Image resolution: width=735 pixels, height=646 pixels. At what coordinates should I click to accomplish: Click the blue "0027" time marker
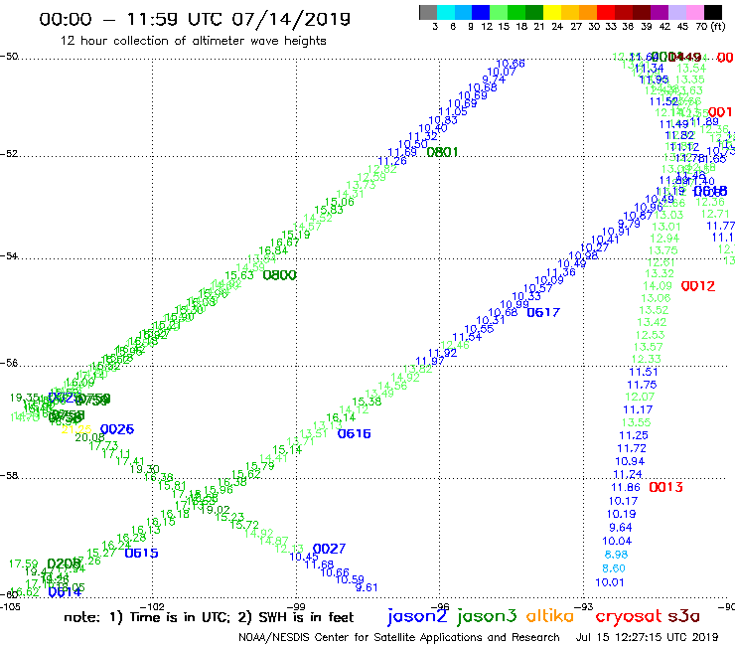coord(329,549)
